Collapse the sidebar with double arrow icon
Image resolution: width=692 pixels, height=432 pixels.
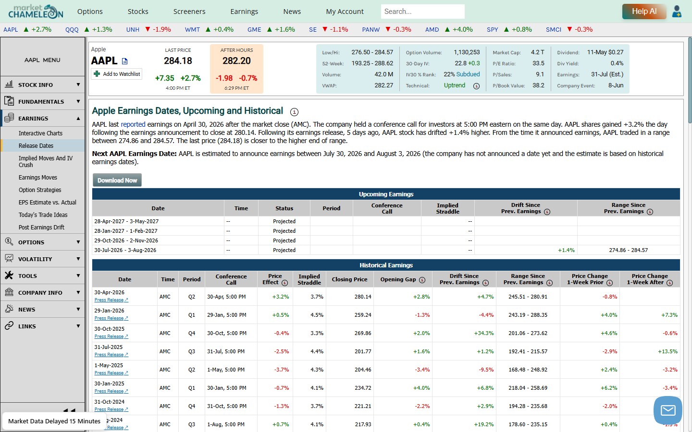(69, 410)
